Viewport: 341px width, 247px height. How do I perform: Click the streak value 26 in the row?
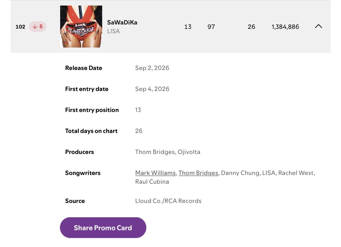[251, 27]
